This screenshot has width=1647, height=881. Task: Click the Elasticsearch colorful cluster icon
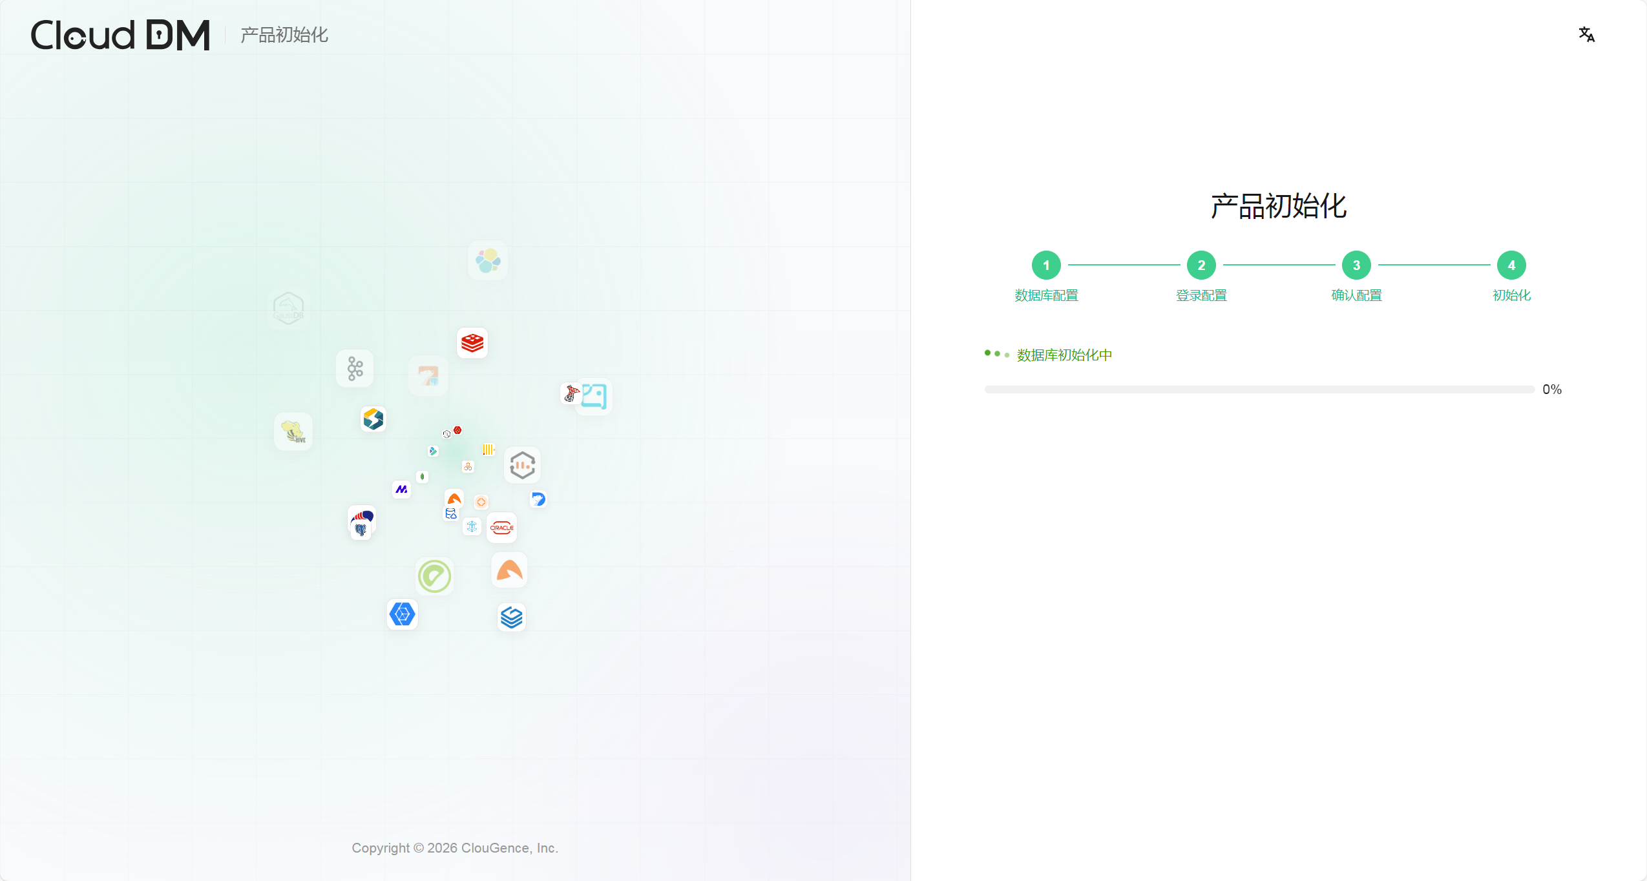tap(488, 260)
